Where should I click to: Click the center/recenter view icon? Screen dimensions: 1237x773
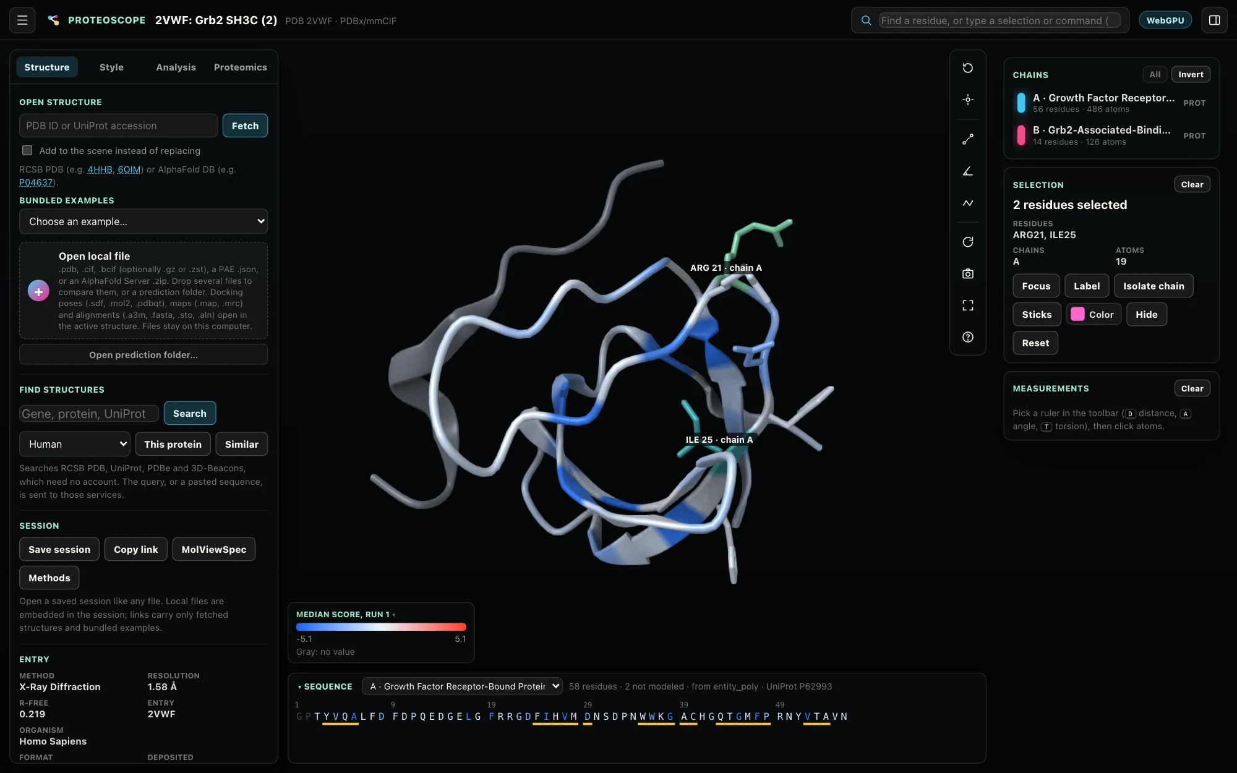point(968,100)
